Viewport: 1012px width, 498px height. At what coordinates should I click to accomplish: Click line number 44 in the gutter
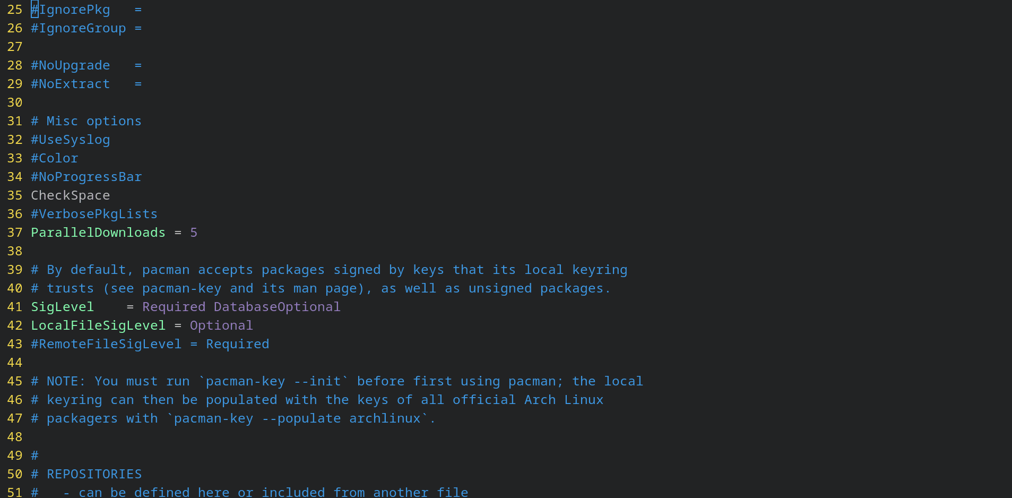click(x=15, y=363)
